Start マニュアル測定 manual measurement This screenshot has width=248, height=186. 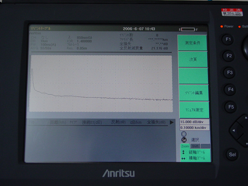pyautogui.click(x=194, y=110)
